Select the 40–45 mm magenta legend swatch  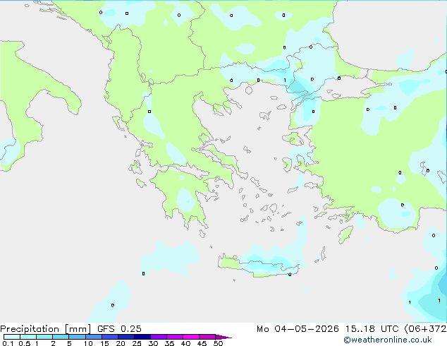(191, 337)
